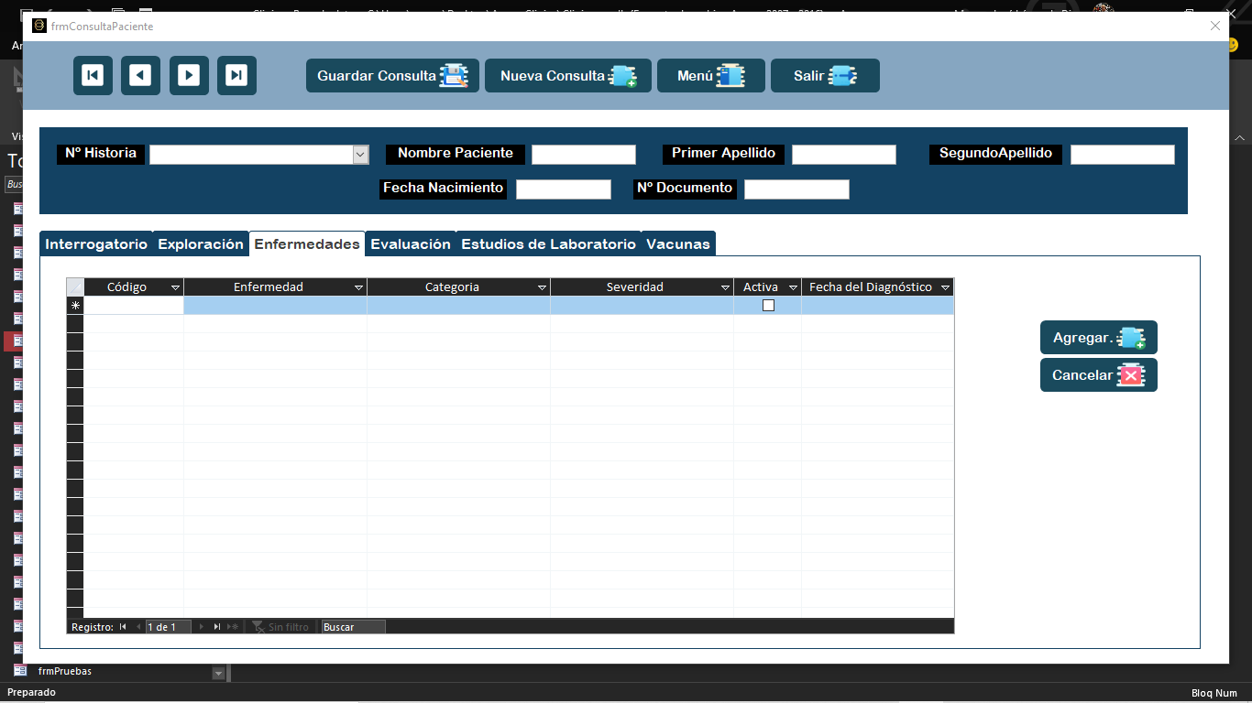Click last record icon in Registro bar

point(217,627)
